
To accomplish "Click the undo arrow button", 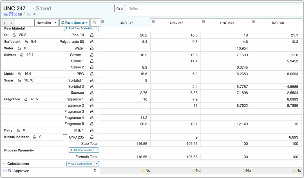I will click(x=95, y=23).
